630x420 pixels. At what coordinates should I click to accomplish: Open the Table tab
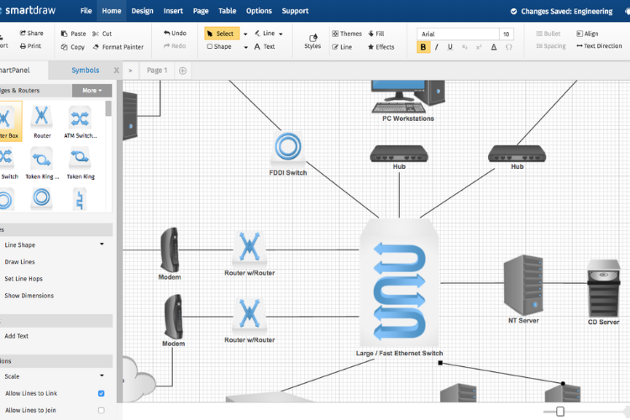(227, 11)
